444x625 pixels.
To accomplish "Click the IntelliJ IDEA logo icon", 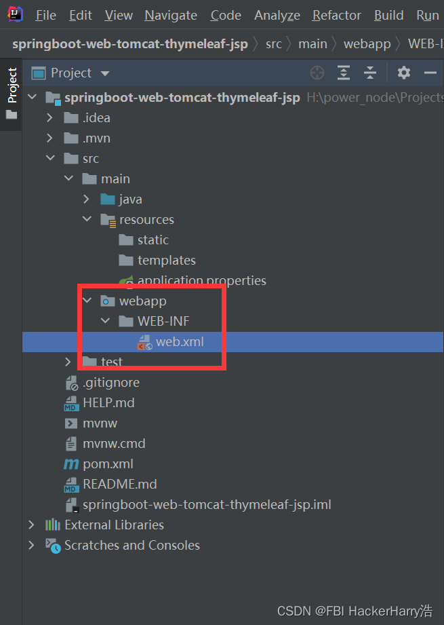I will 15,14.
